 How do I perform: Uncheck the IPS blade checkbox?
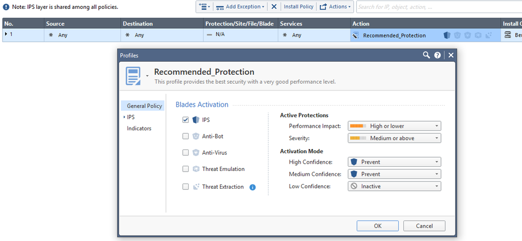coord(185,120)
